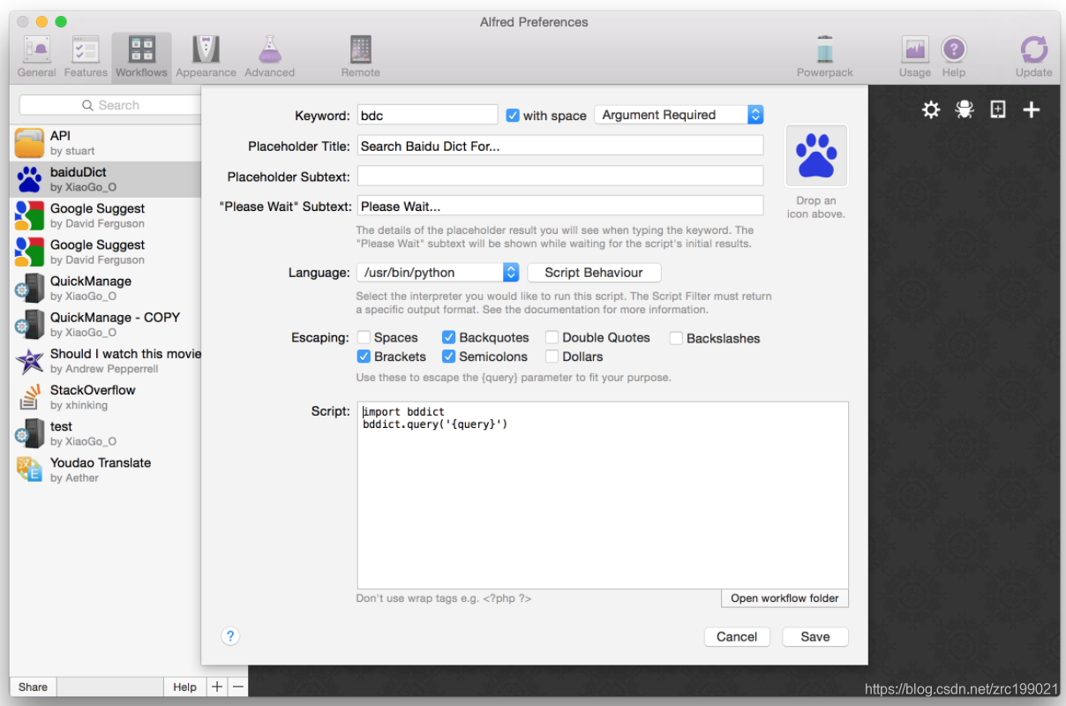
Task: Save the script filter settings
Action: (815, 636)
